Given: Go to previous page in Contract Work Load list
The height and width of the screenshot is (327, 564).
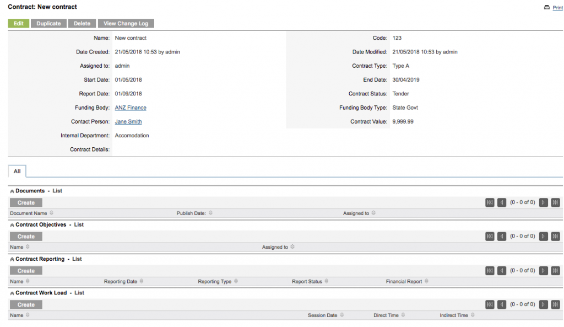Looking at the screenshot, I should (x=501, y=304).
